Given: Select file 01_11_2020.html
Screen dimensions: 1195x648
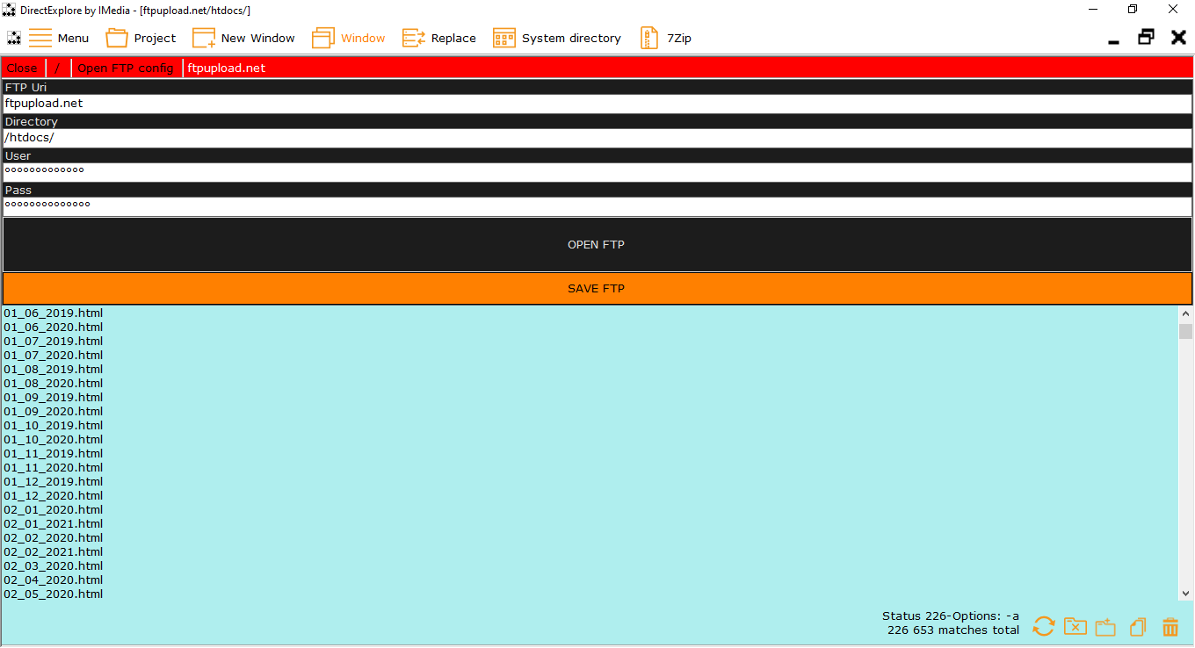Looking at the screenshot, I should point(54,468).
